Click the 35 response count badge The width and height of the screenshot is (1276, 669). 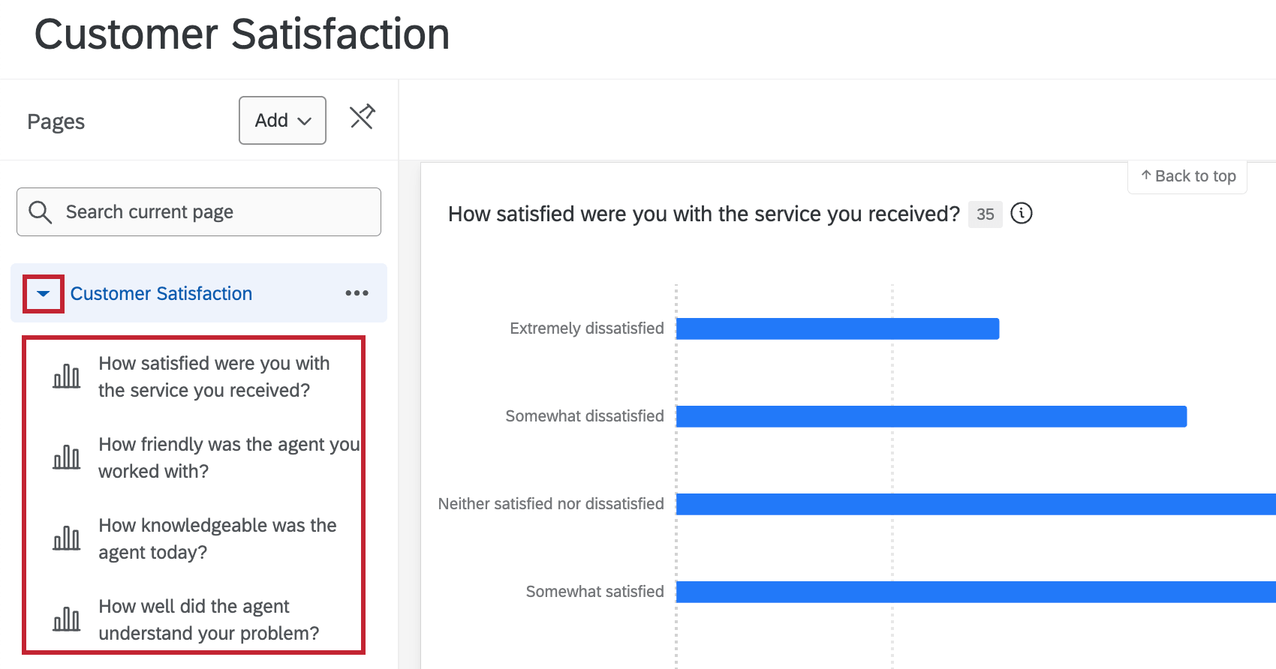[985, 214]
